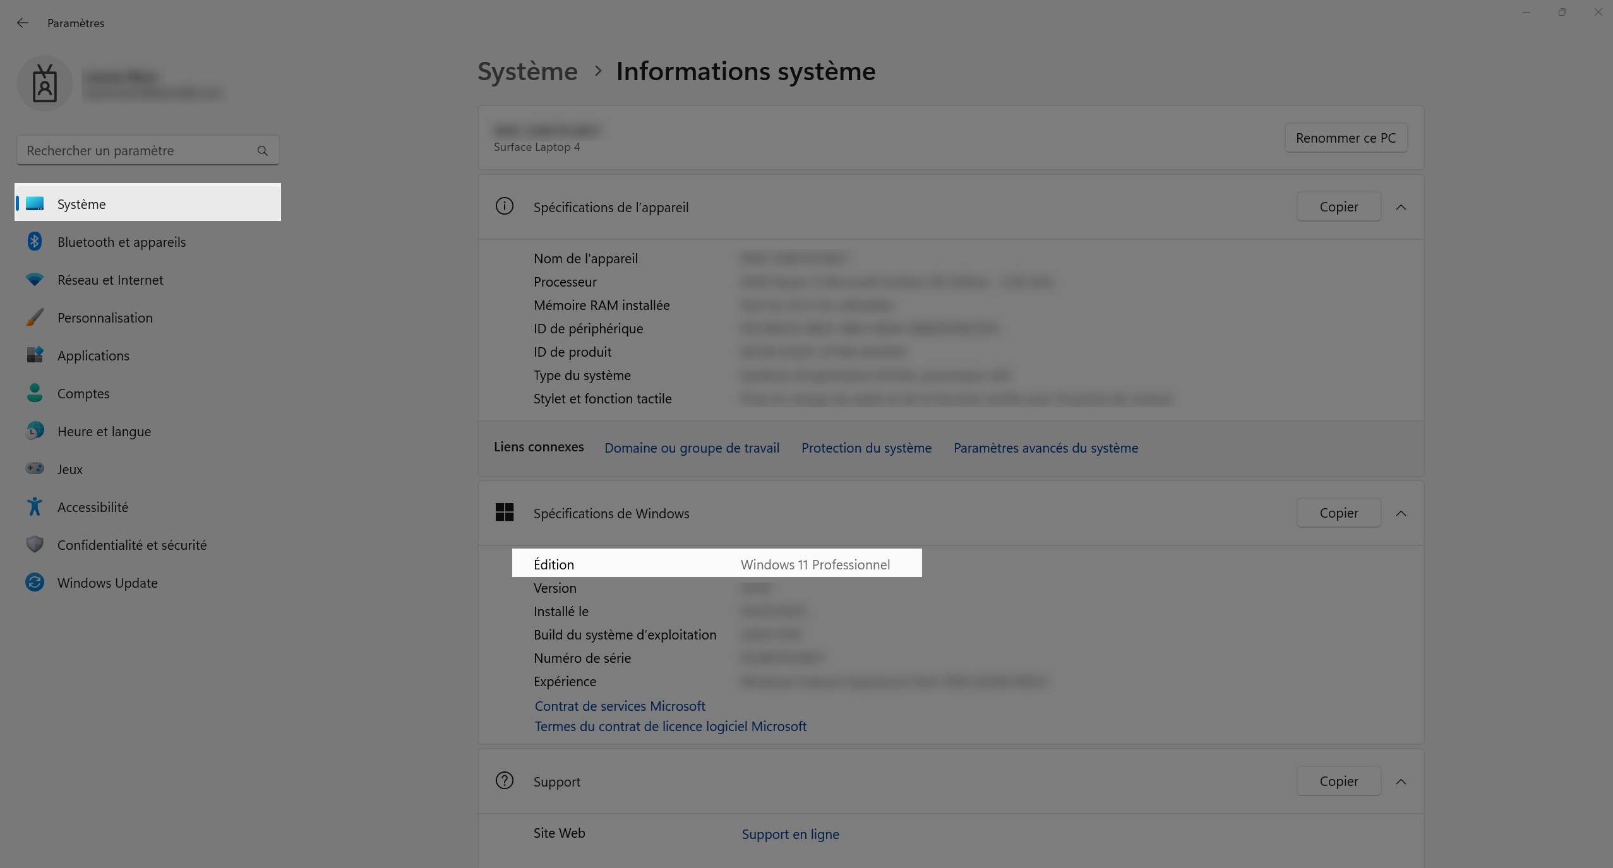Click the Bluetooth icon in sidebar
This screenshot has width=1613, height=868.
[x=35, y=242]
